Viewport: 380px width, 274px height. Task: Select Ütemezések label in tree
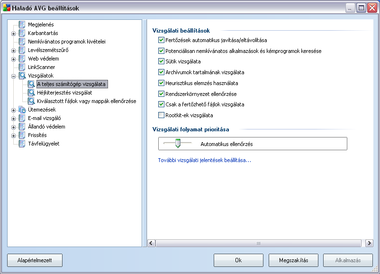(42, 110)
